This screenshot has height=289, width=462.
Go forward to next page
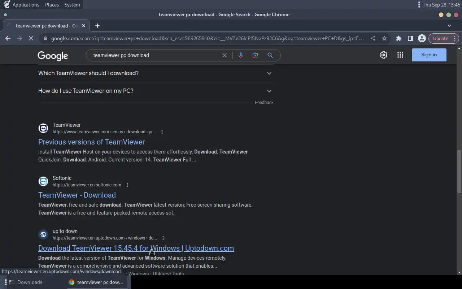click(x=19, y=38)
